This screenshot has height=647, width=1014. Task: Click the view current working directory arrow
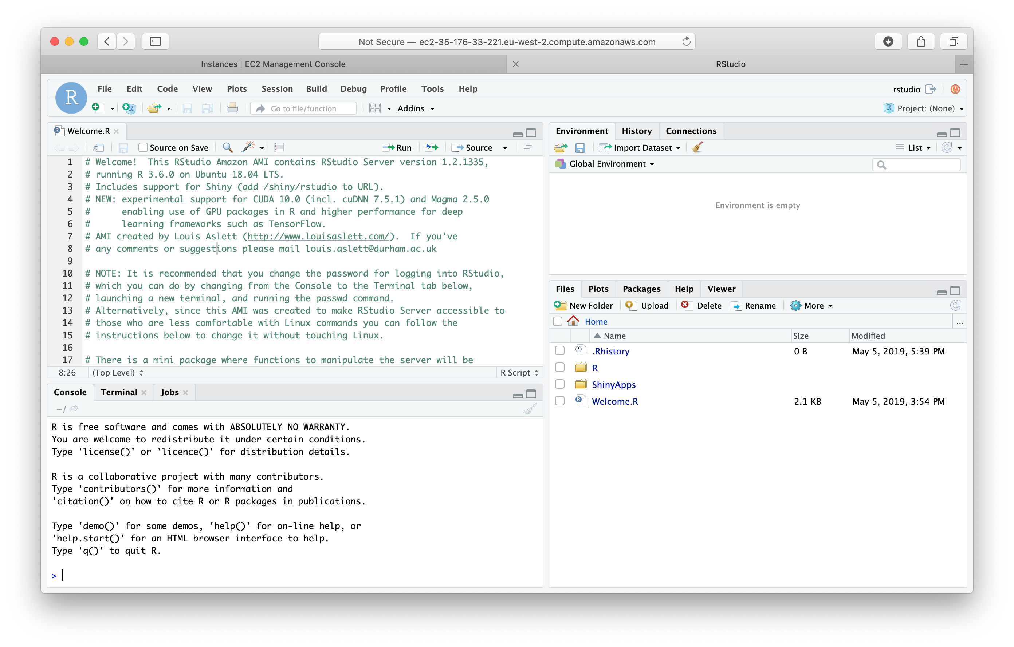pyautogui.click(x=74, y=409)
